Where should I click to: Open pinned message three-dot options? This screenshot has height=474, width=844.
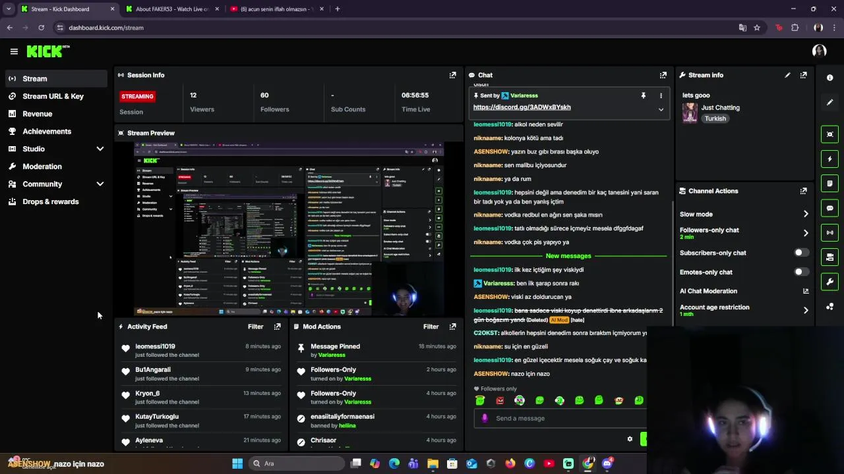661,95
